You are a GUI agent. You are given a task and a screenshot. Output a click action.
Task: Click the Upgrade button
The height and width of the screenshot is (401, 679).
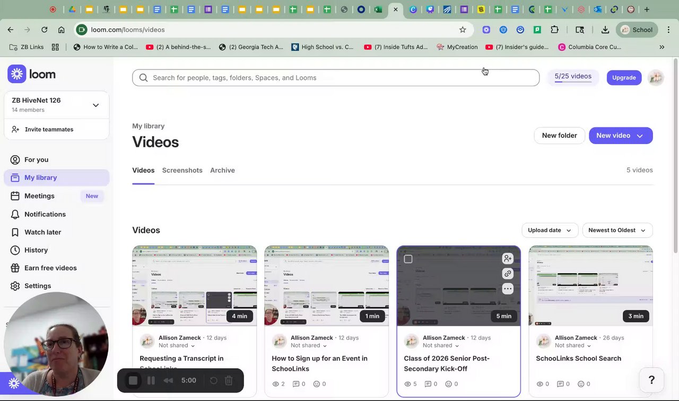(624, 77)
